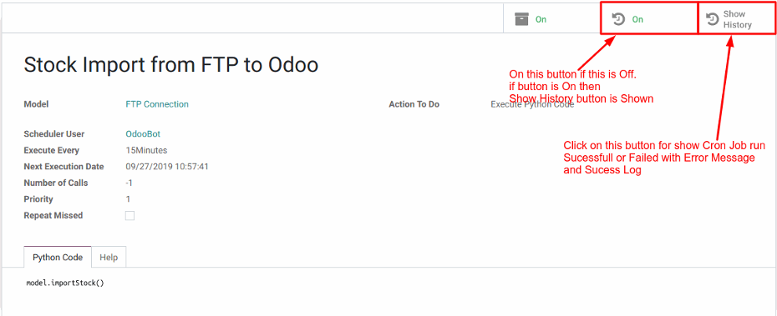Viewport: 777px width, 316px height.
Task: Open the Show History button
Action: click(x=736, y=19)
